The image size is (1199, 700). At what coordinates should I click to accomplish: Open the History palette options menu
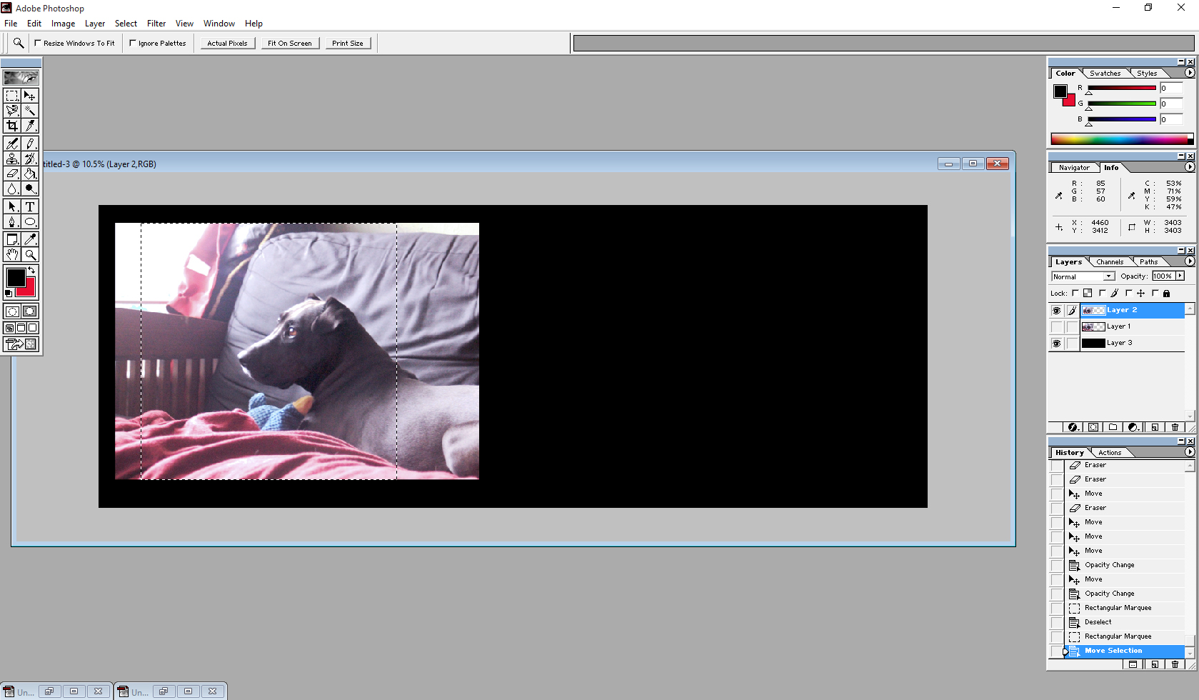click(x=1190, y=452)
